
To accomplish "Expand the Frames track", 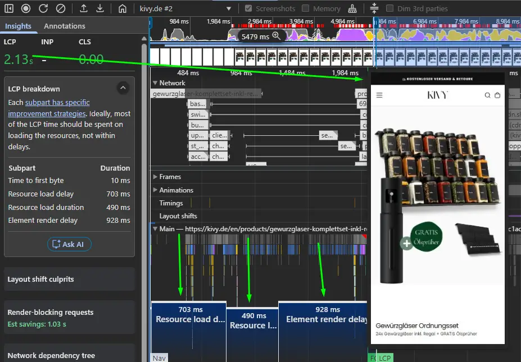I will [155, 177].
